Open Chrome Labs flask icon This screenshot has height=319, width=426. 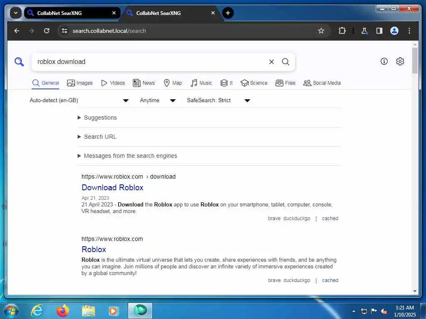(x=364, y=31)
